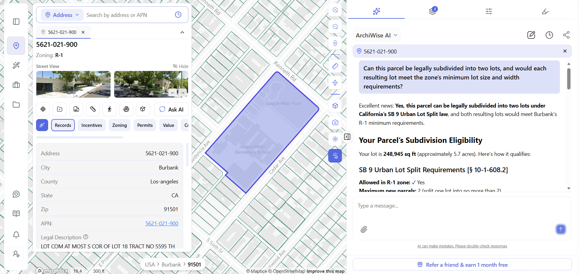Switch to the AI assistant sparkle tab
Screen dimensions: 579x274
tap(376, 11)
